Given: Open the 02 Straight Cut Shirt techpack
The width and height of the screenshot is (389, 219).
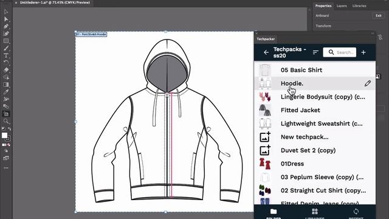Looking at the screenshot, I should point(315,190).
